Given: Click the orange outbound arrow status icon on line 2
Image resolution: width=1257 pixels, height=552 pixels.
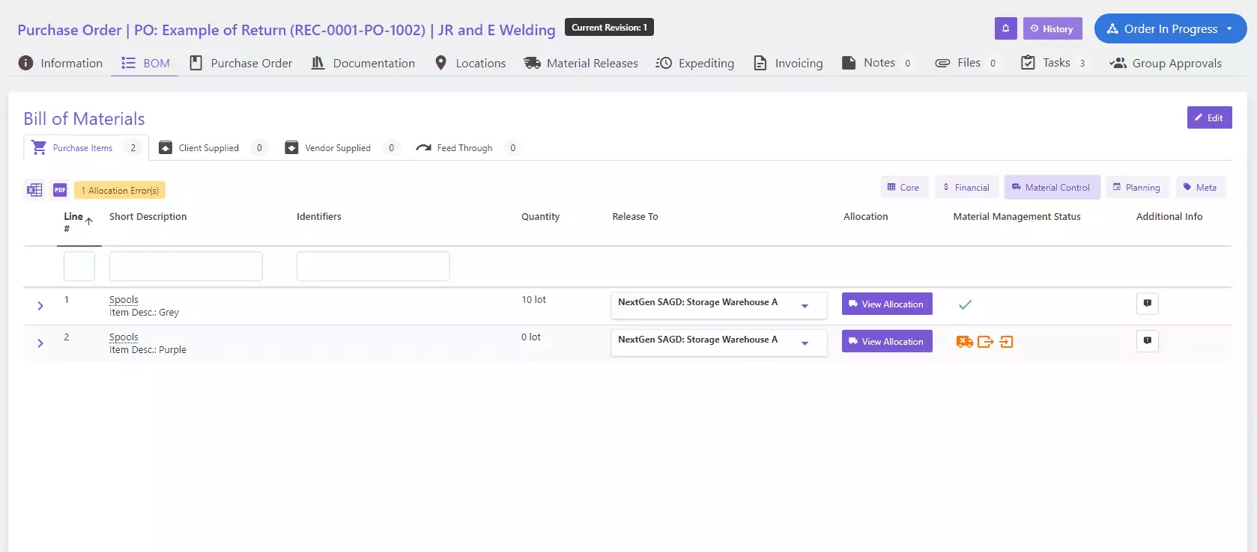Looking at the screenshot, I should (x=985, y=342).
